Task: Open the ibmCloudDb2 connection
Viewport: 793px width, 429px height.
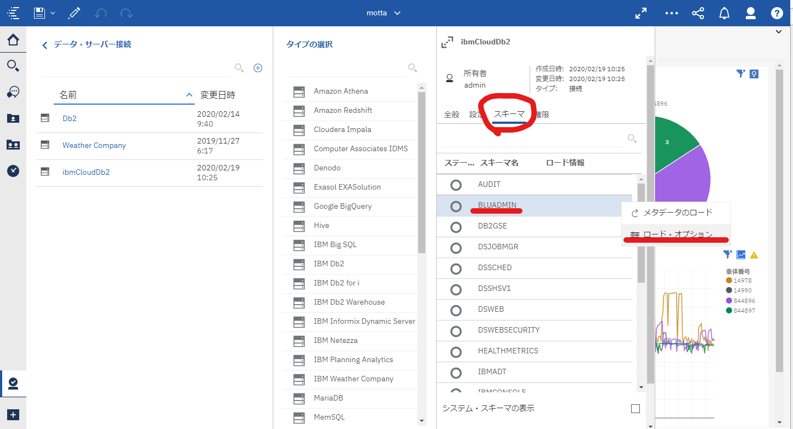Action: [x=86, y=172]
